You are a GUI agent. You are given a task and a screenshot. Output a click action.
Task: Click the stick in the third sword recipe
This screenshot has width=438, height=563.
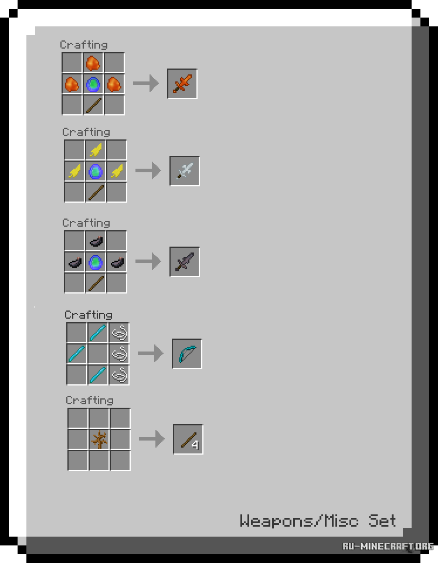(x=96, y=284)
